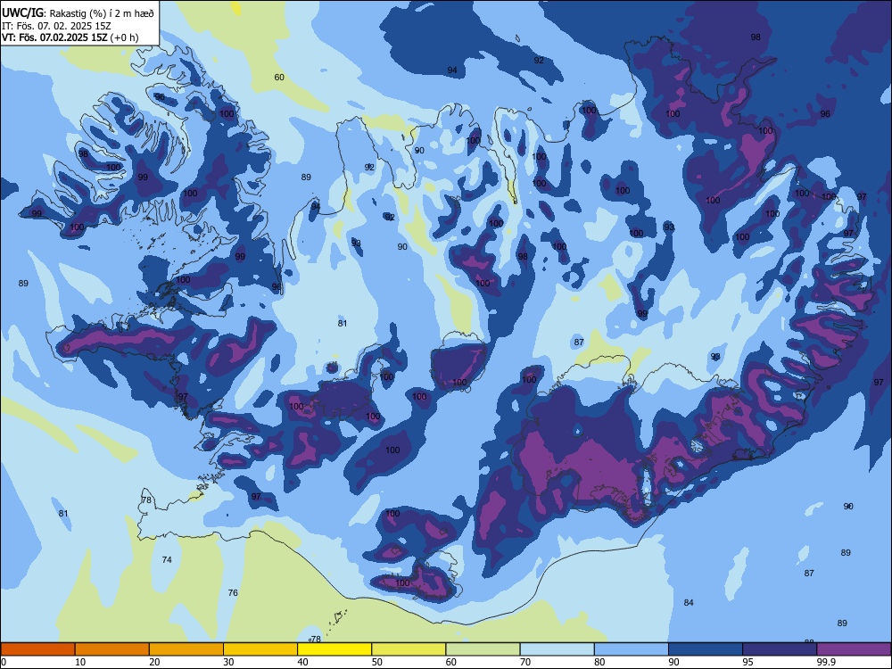The height and width of the screenshot is (669, 892).
Task: Click the humidity value '76' on the map
Action: (233, 593)
